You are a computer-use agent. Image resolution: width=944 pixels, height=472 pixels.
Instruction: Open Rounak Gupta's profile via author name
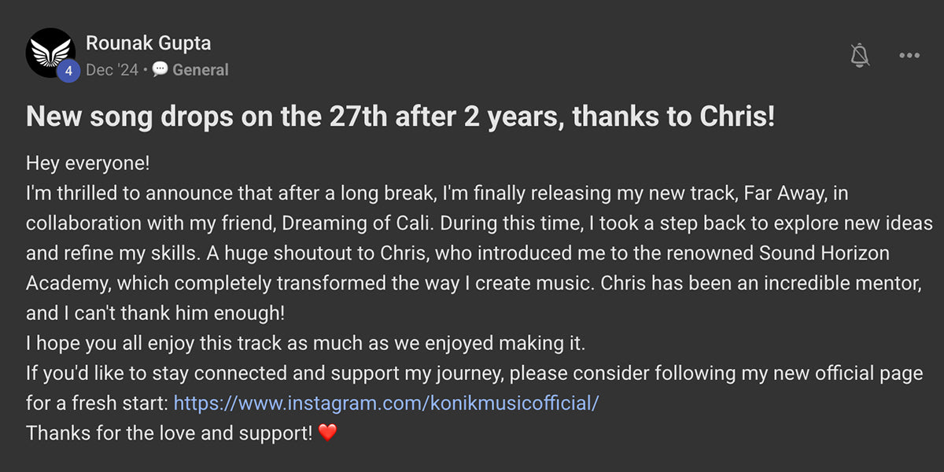[x=148, y=43]
